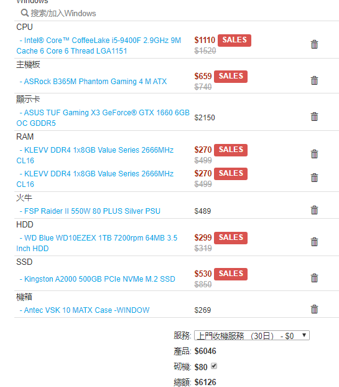The width and height of the screenshot is (339, 387).
Task: Remove ASRock B365M motherboard with trash icon
Action: point(314,80)
